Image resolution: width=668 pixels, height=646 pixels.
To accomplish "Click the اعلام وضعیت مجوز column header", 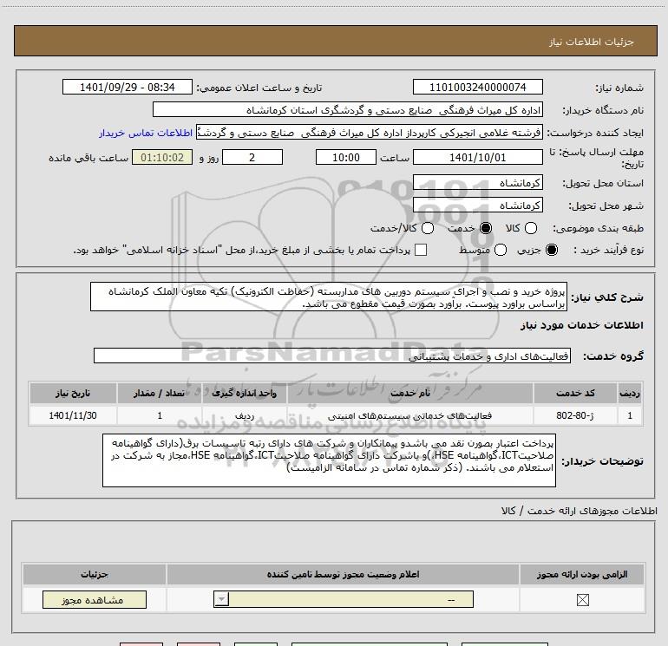I will 343,574.
